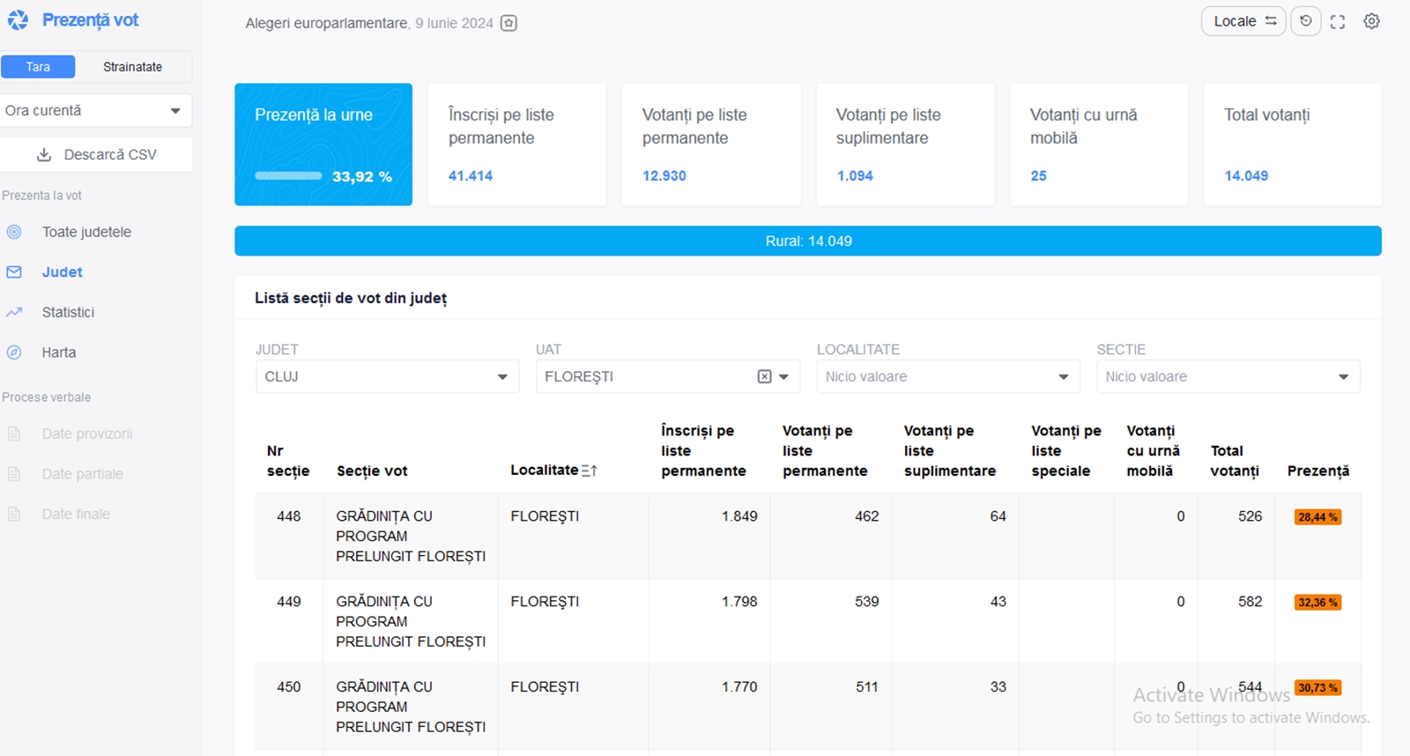Click the download icon beside Descarcă CSV
The width and height of the screenshot is (1410, 756).
44,155
